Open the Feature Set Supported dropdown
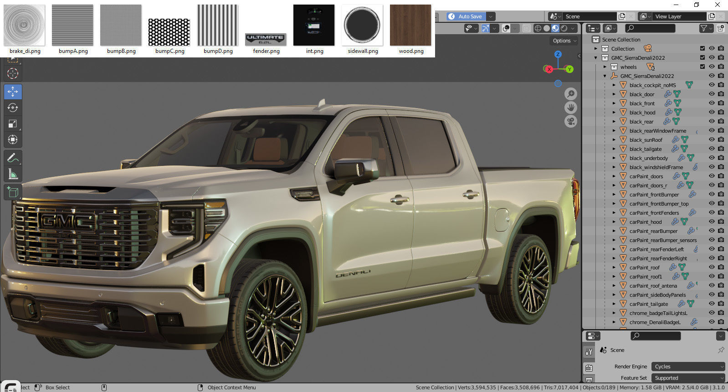Image resolution: width=728 pixels, height=392 pixels. tap(688, 378)
